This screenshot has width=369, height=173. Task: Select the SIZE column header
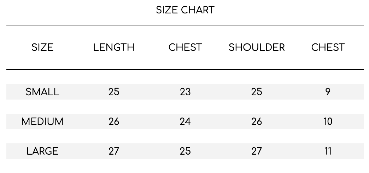point(42,47)
